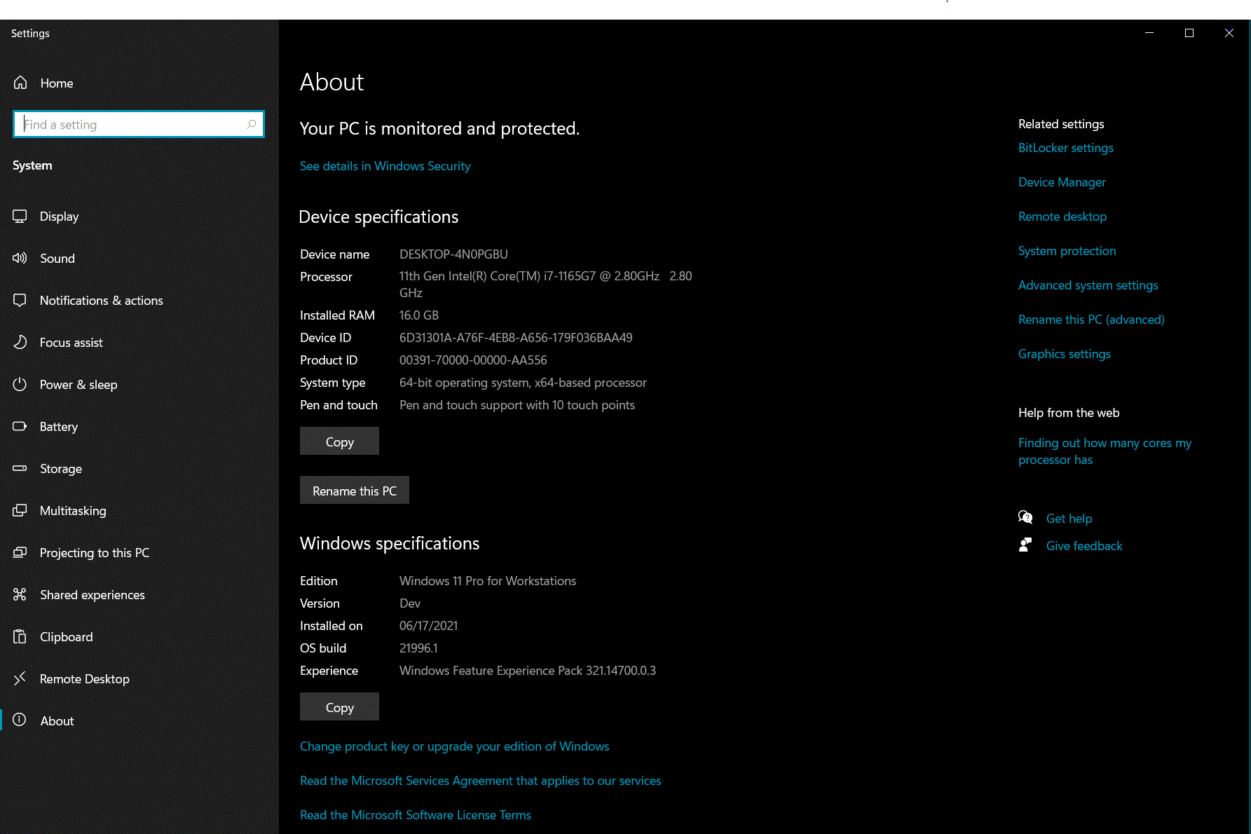
Task: Click the About info icon
Action: (x=20, y=720)
